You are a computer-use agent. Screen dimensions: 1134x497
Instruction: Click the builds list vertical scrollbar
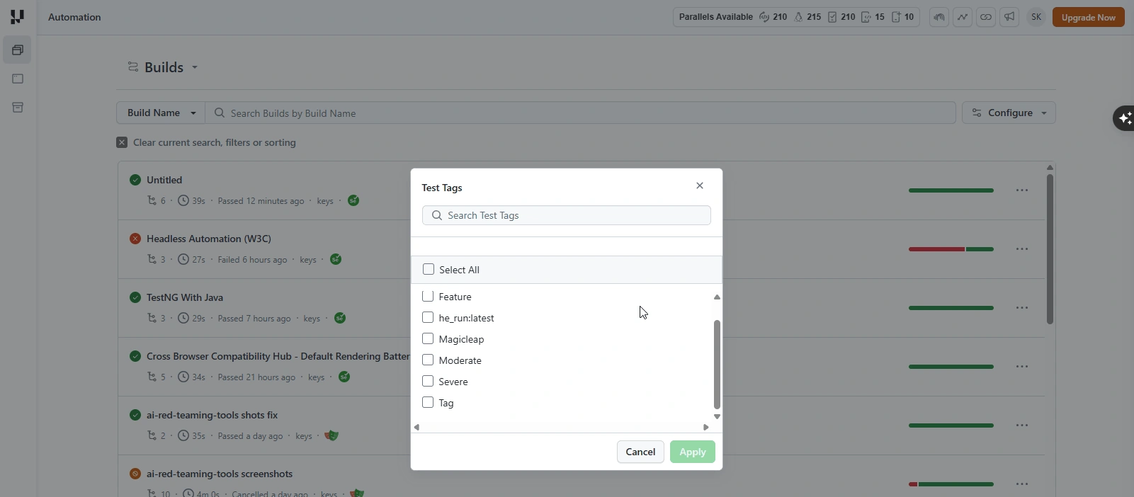tap(1050, 249)
